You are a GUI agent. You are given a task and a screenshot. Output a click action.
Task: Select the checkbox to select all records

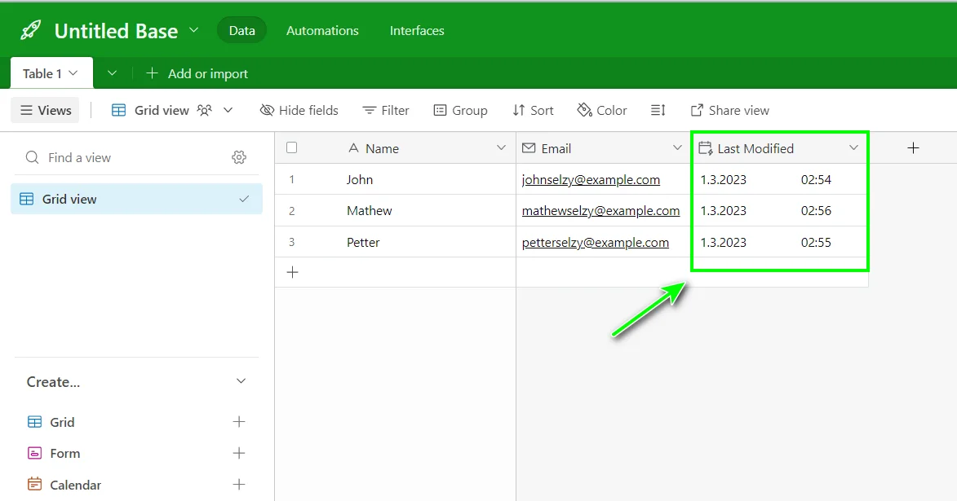click(291, 147)
